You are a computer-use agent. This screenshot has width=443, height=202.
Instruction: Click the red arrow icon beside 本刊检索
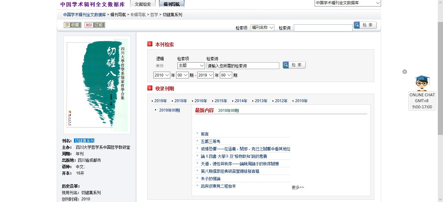pos(150,44)
